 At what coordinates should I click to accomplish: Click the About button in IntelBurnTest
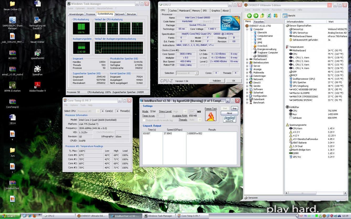click(229, 113)
